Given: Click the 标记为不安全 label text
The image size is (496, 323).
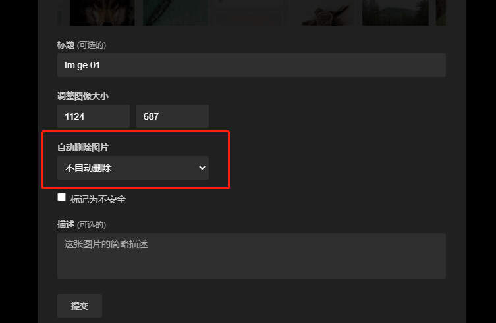Looking at the screenshot, I should [98, 199].
